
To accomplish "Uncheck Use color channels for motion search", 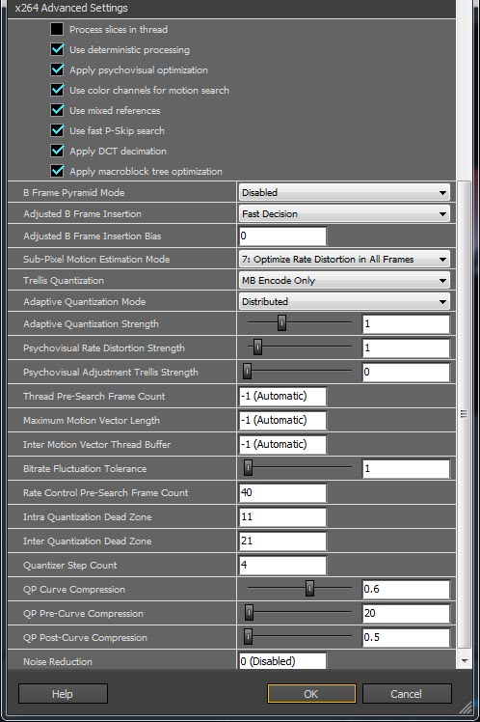I will coord(57,90).
